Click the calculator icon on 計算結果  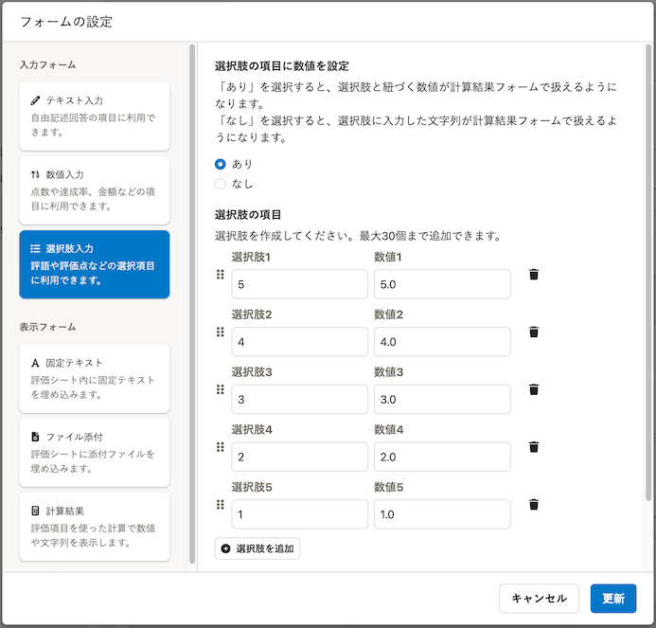pos(35,511)
